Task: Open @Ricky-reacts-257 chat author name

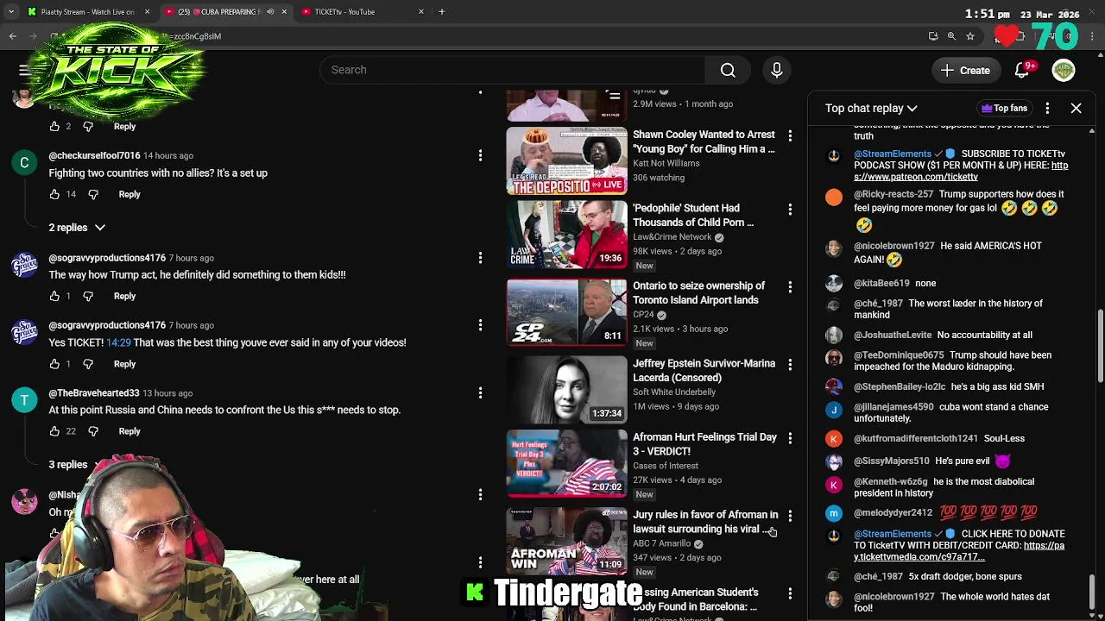Action: pos(893,194)
